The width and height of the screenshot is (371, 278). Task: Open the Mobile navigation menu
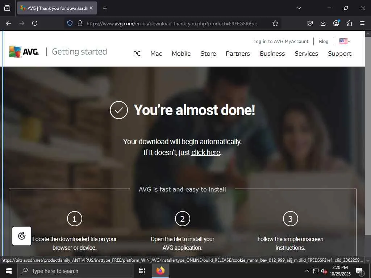click(x=181, y=54)
